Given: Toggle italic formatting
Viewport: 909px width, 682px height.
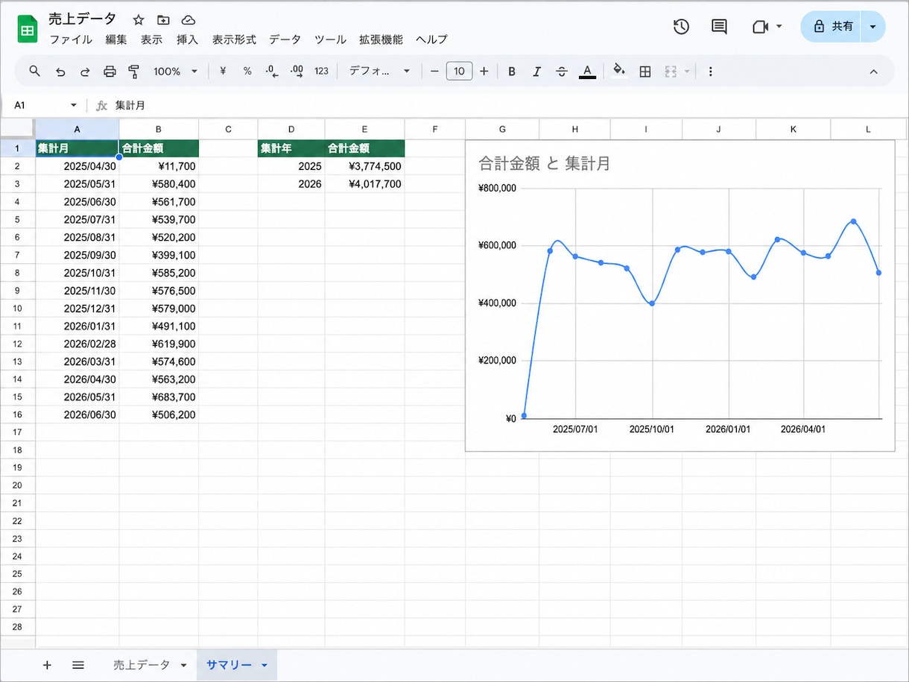Looking at the screenshot, I should pos(536,72).
